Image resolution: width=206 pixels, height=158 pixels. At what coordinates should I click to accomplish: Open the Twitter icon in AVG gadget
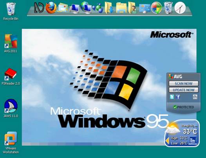(x=172, y=97)
